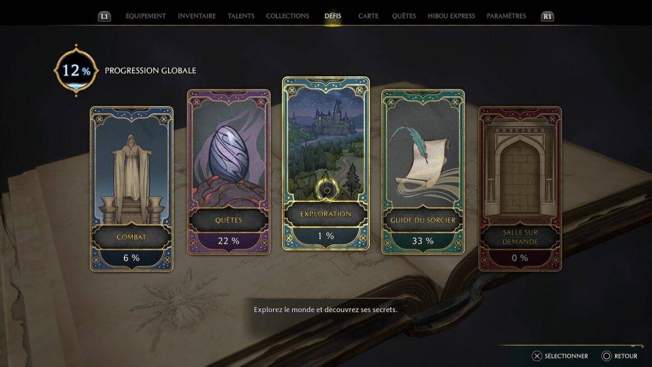Screen dimensions: 652x367
Task: Click the 33 % Guide du Sorcier progress
Action: coord(423,241)
